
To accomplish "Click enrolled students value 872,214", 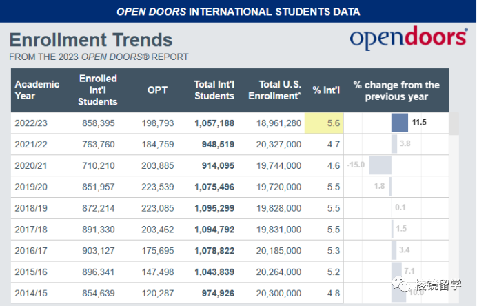I will point(99,208).
